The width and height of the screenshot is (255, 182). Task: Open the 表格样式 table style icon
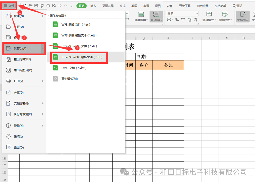[225, 15]
